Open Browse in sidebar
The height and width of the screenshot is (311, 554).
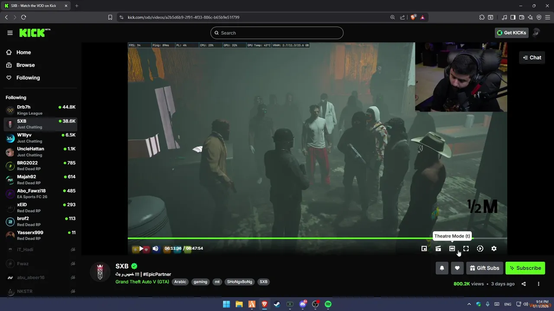26,65
